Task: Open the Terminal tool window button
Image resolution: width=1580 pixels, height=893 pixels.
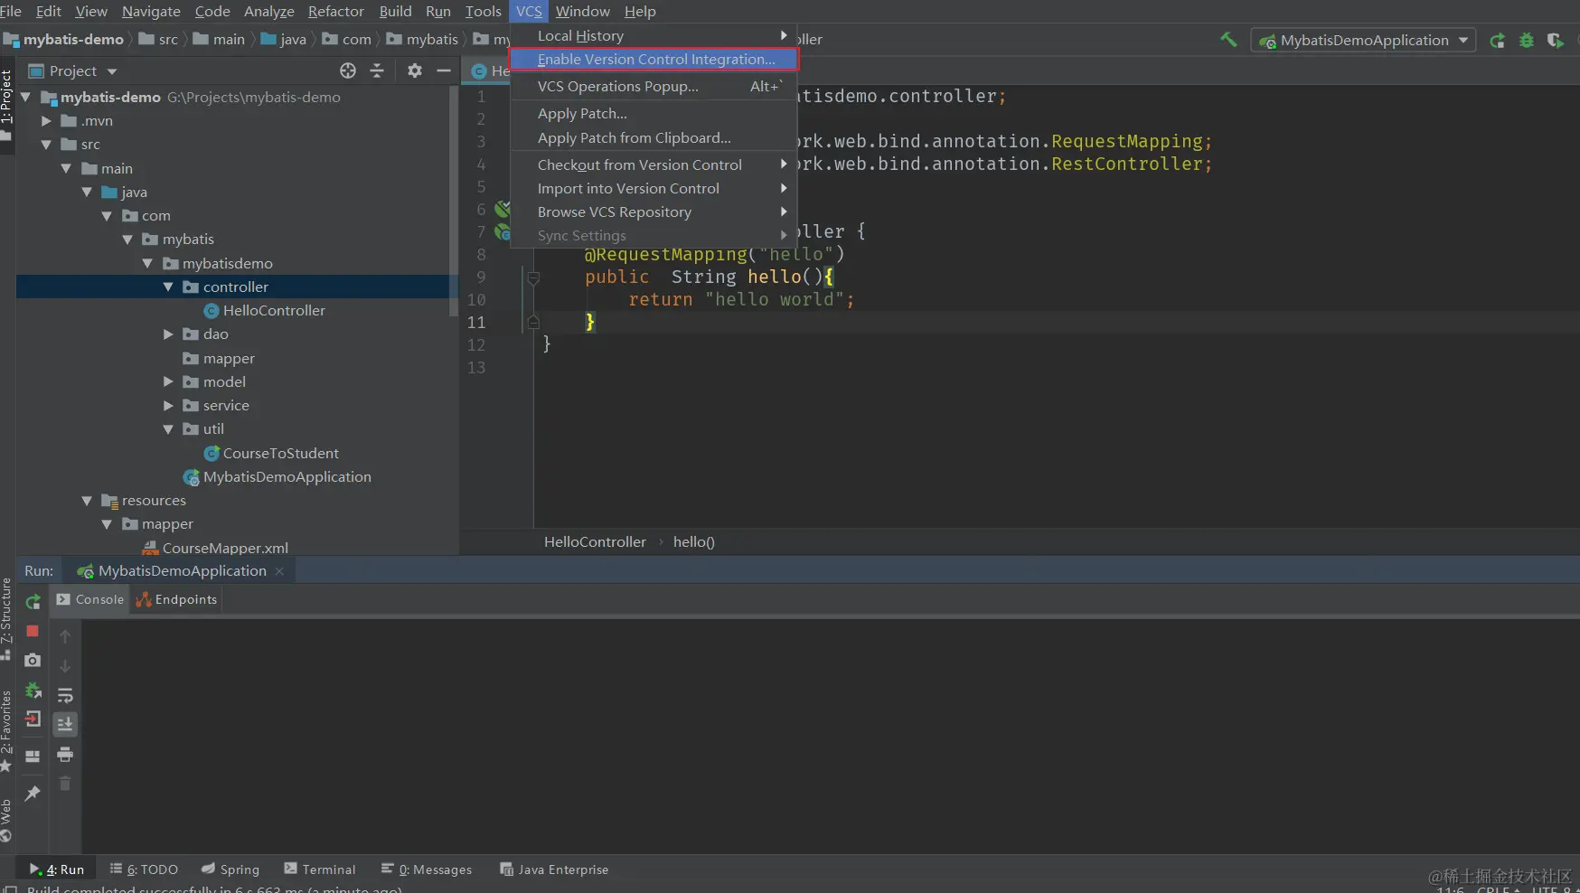Action: (320, 869)
